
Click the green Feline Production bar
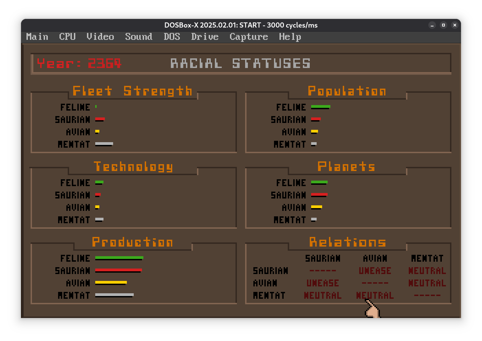119,258
